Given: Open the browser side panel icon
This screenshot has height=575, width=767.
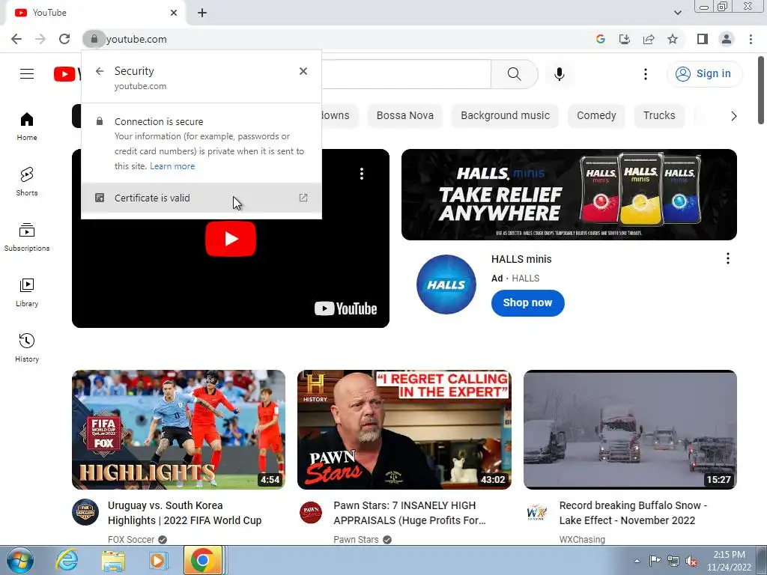Looking at the screenshot, I should coord(703,39).
